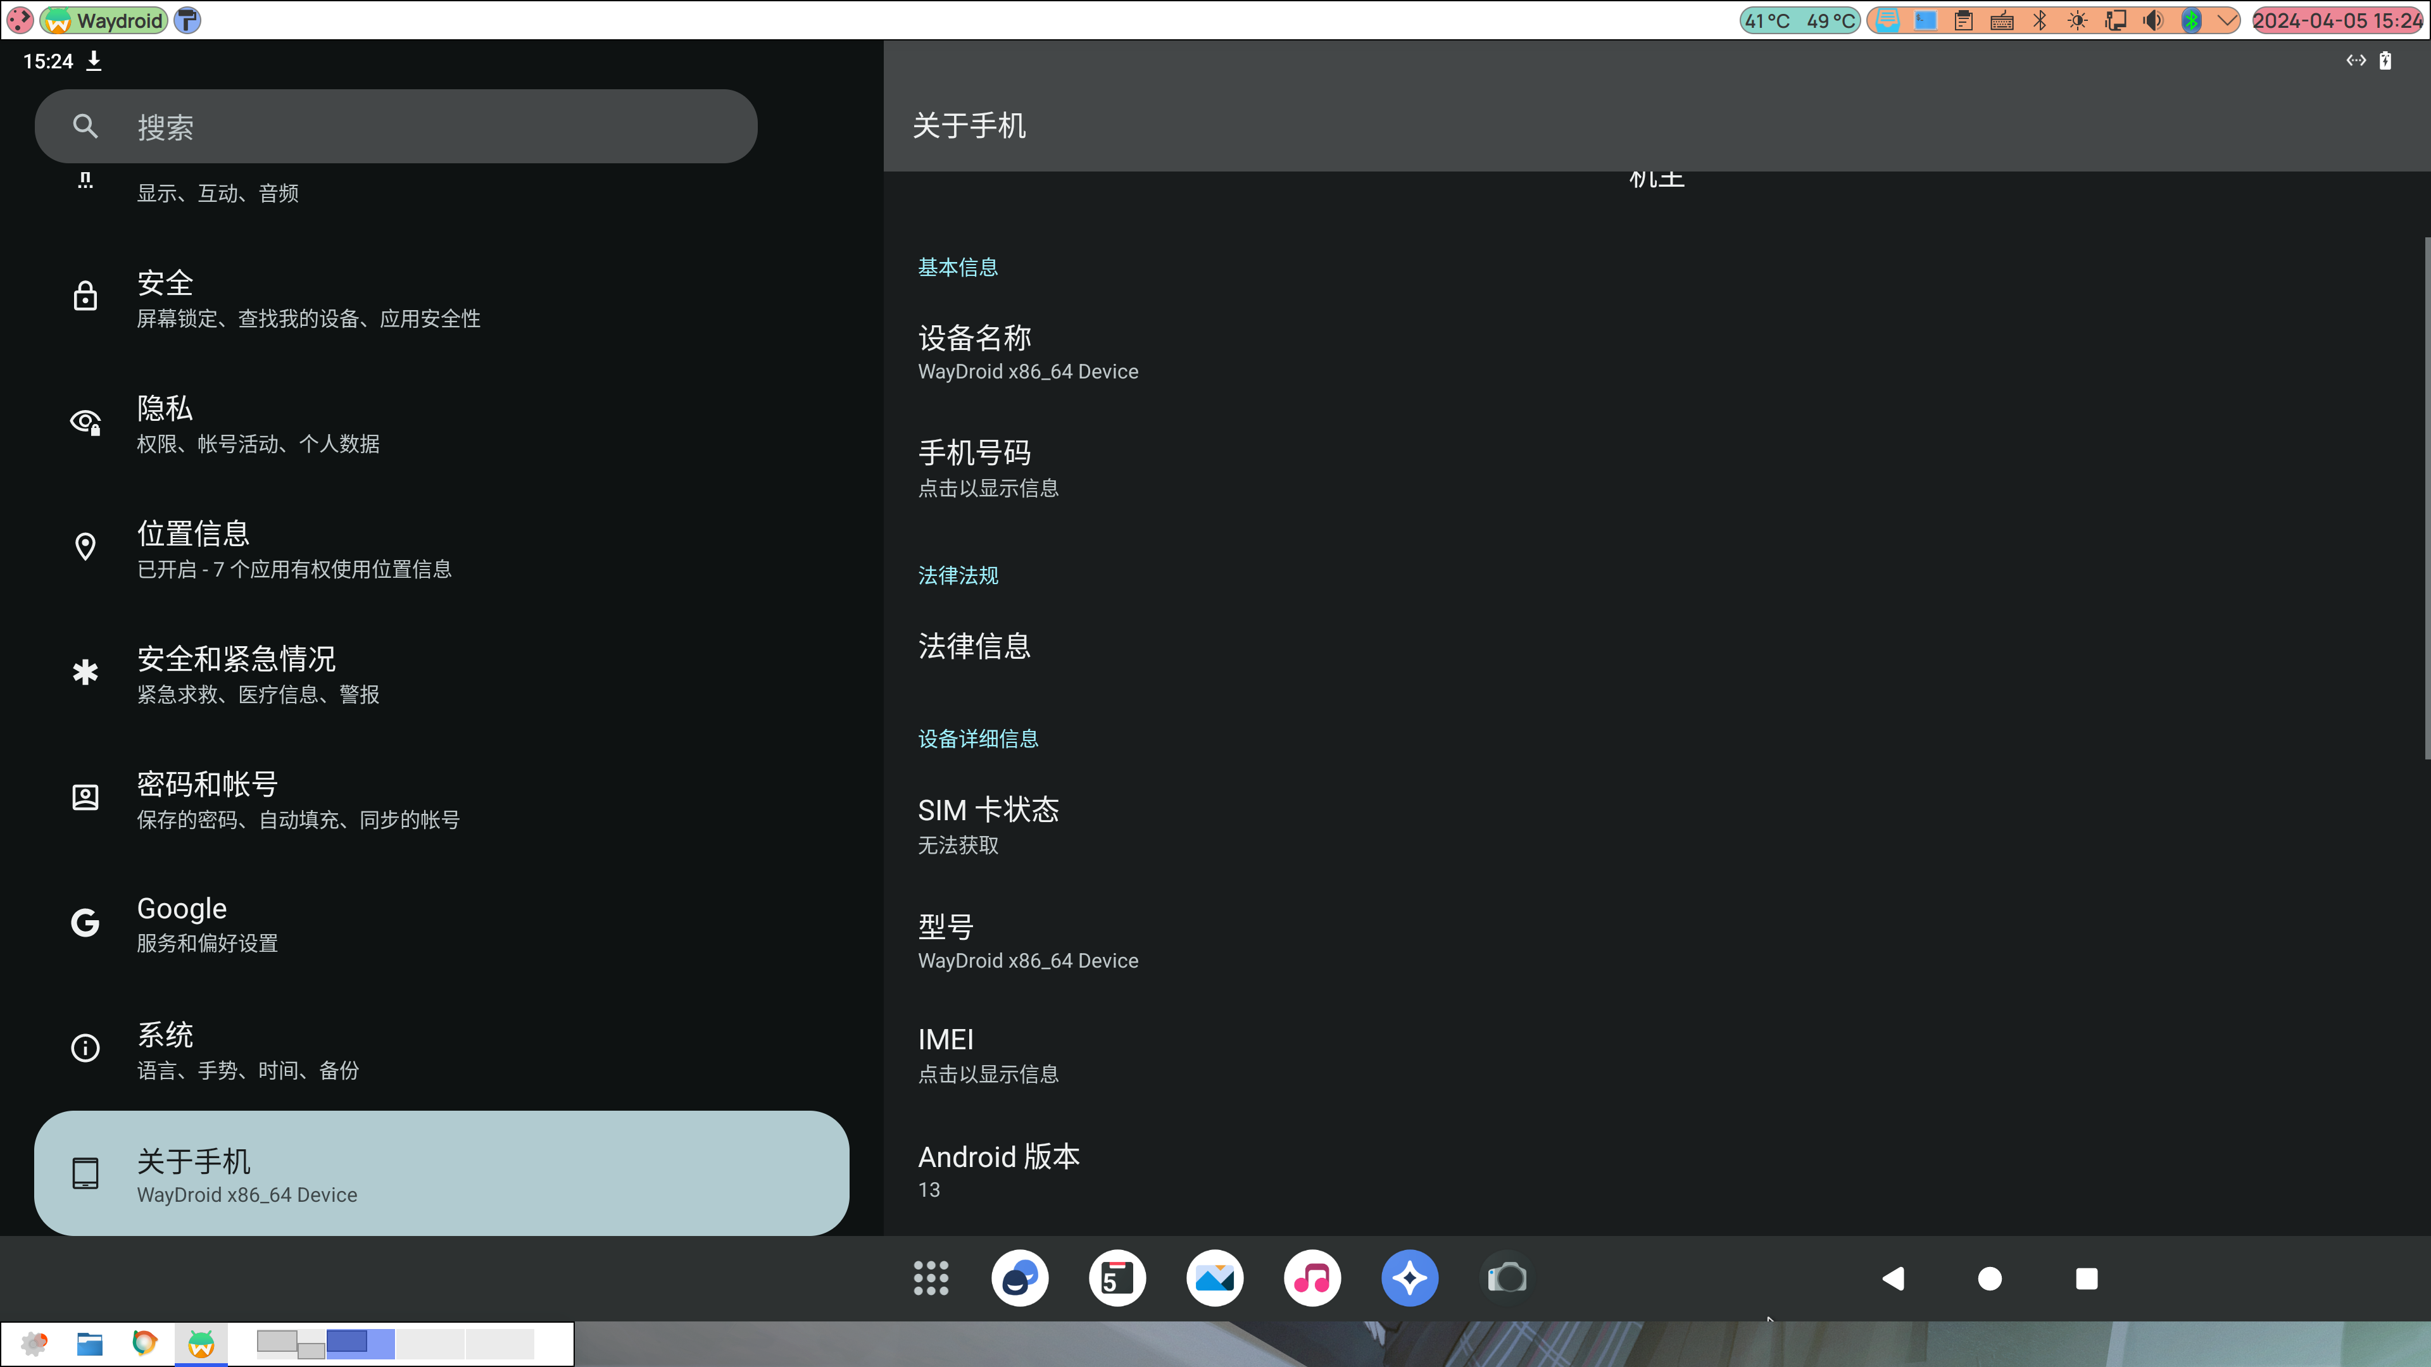Click the clipboard icon in the system tray
The width and height of the screenshot is (2431, 1367).
pos(1964,20)
